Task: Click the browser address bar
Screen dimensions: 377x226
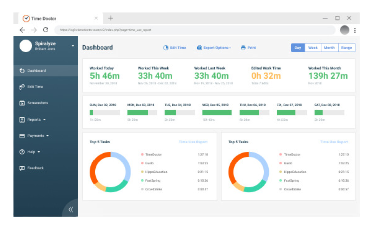Action: tap(195, 30)
